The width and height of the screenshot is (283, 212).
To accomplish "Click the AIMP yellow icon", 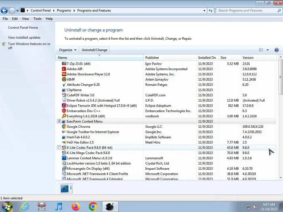I will coord(64,79).
